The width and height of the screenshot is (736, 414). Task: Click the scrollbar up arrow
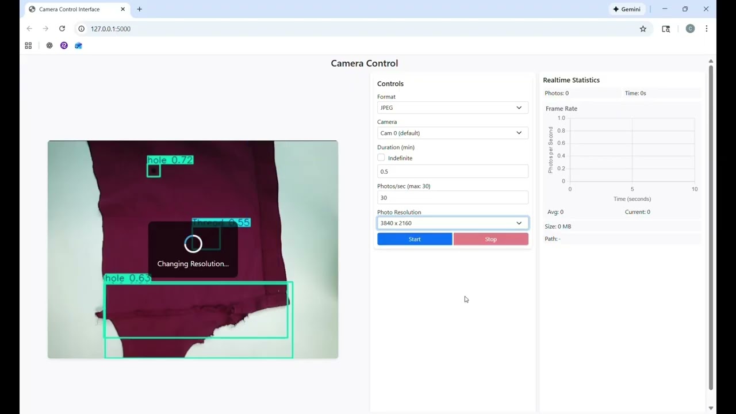click(x=711, y=61)
